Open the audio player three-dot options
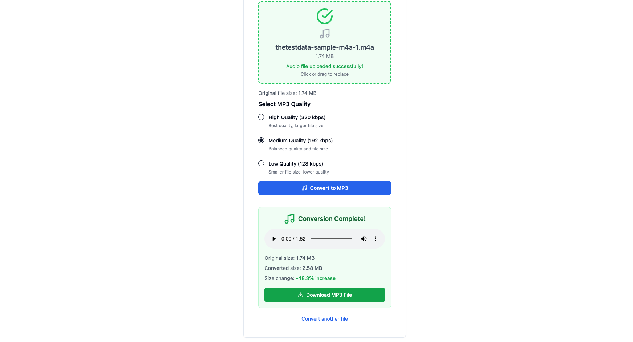633x342 pixels. [x=375, y=239]
